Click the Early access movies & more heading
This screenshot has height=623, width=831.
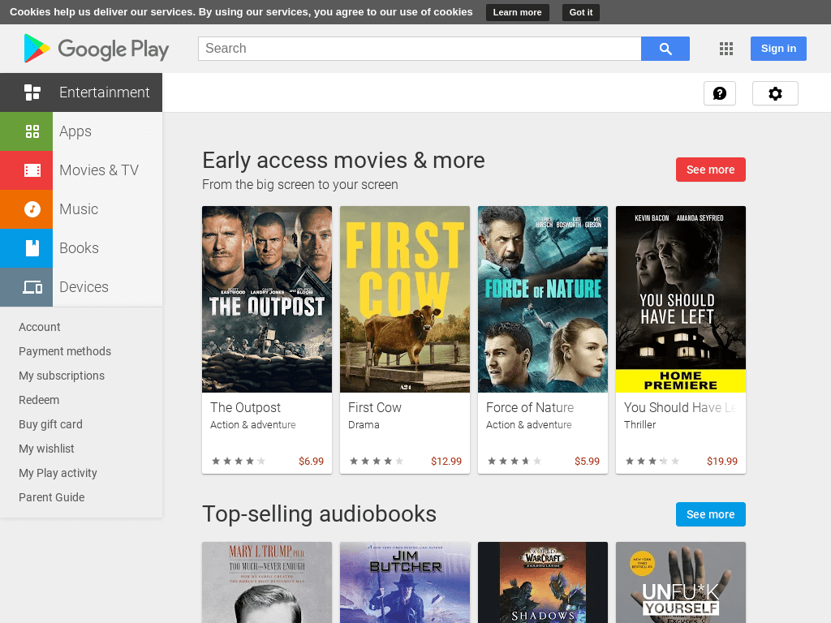coord(343,161)
